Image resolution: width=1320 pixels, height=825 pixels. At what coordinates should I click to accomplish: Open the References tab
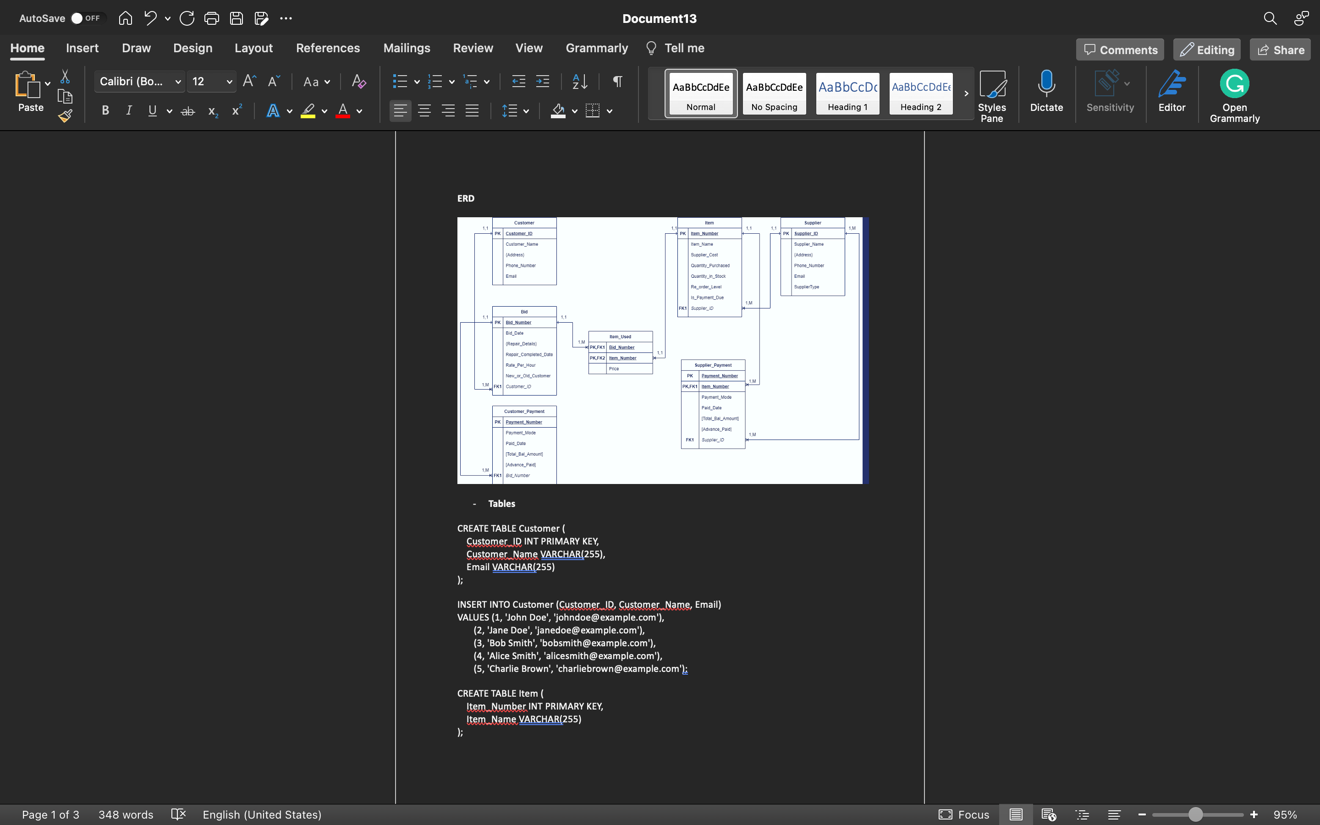pos(327,48)
